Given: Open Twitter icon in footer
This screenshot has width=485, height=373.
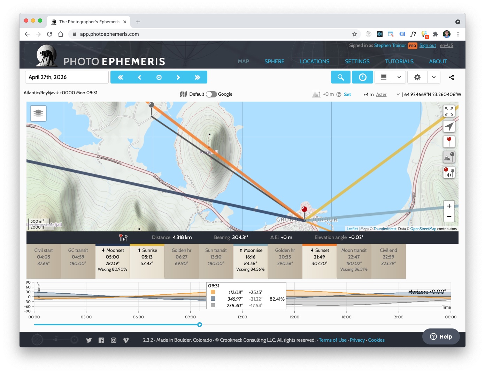Looking at the screenshot, I should 89,340.
